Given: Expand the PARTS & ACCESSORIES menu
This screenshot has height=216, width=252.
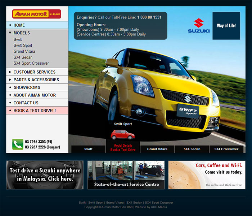Looking at the screenshot, I should pos(37,79).
